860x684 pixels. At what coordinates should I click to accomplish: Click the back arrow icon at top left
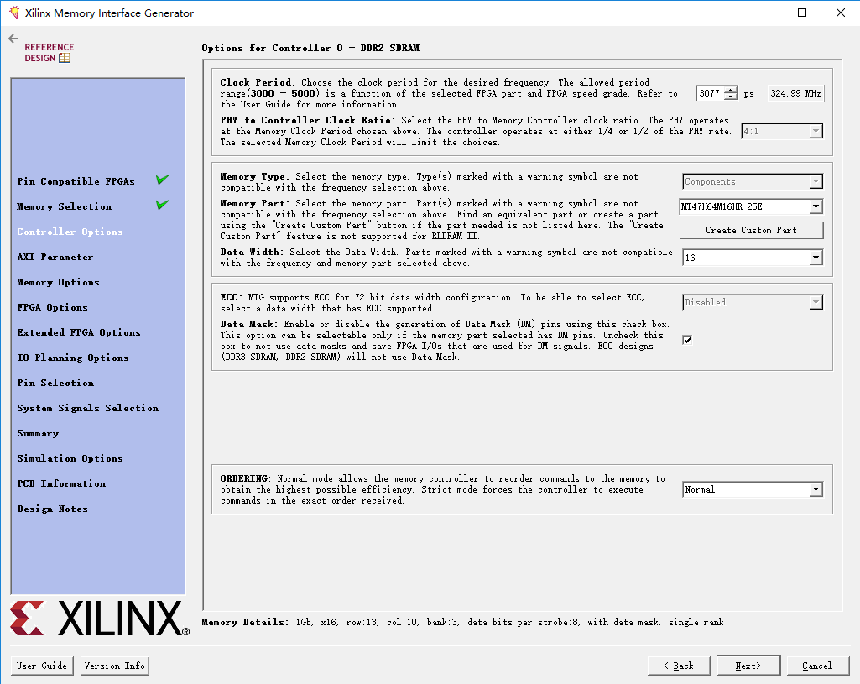pyautogui.click(x=13, y=39)
